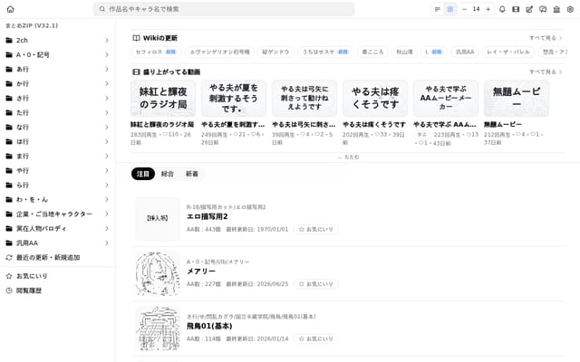The width and height of the screenshot is (580, 362).
Task: Open the building archive icon in toolbar
Action: click(x=556, y=9)
